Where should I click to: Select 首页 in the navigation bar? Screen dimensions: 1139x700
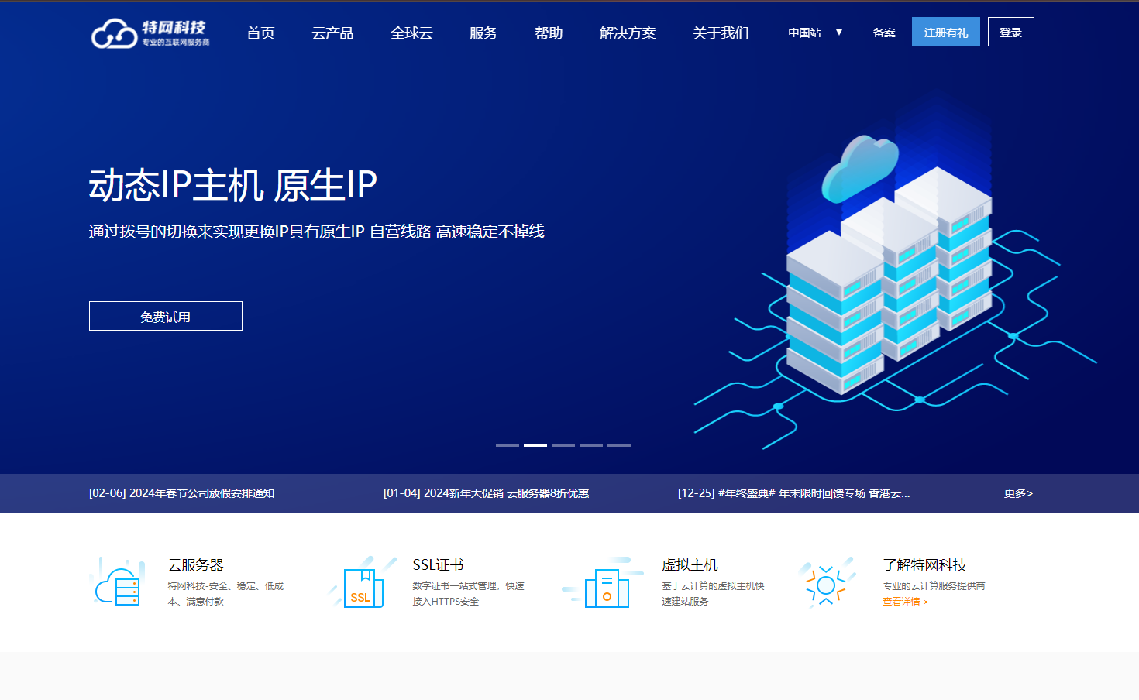pyautogui.click(x=260, y=33)
